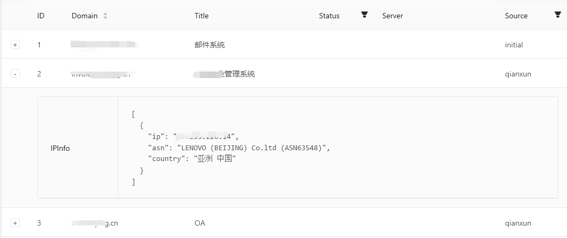Viewport: 567px width, 238px height.
Task: Click the ID cell 3
Action: coord(39,223)
